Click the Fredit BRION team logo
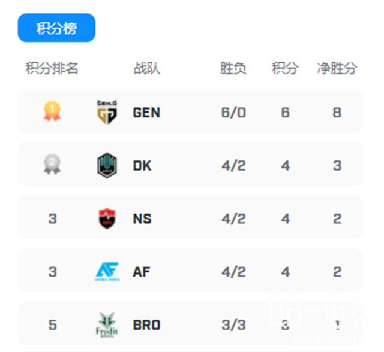384x352 pixels. (x=107, y=324)
